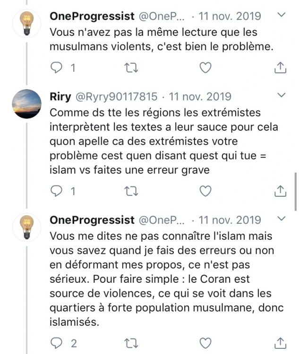
Task: Open options chevron on first OneProgressist tweet
Action: tap(281, 15)
